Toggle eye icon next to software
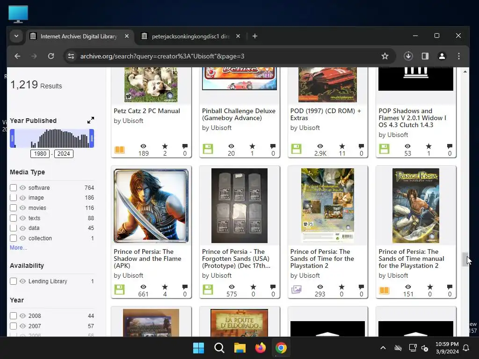479x359 pixels. click(x=22, y=187)
